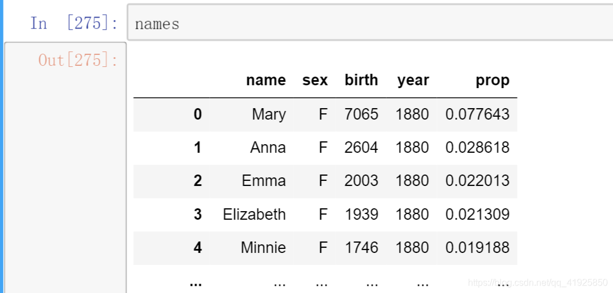Click prop value 0.028618
613x293 pixels.
(477, 148)
